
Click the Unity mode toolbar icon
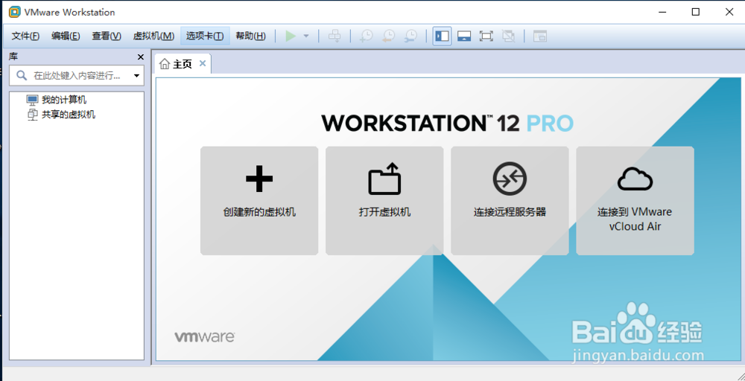[x=508, y=36]
